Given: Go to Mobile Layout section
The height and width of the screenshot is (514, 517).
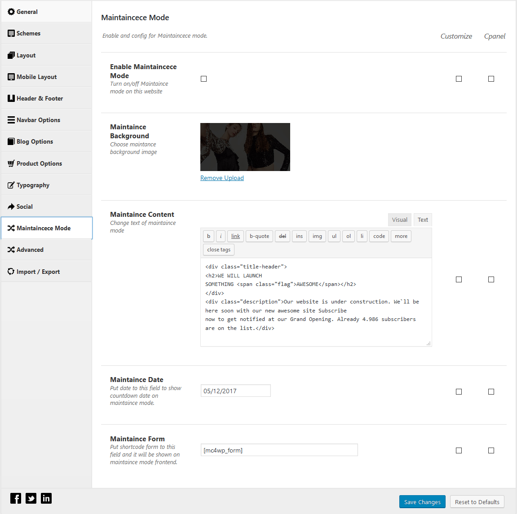Looking at the screenshot, I should (46, 77).
